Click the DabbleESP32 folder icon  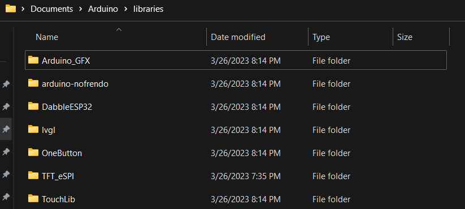pyautogui.click(x=33, y=106)
